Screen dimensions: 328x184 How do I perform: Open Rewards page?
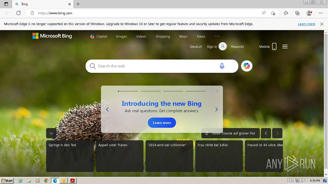coord(238,47)
